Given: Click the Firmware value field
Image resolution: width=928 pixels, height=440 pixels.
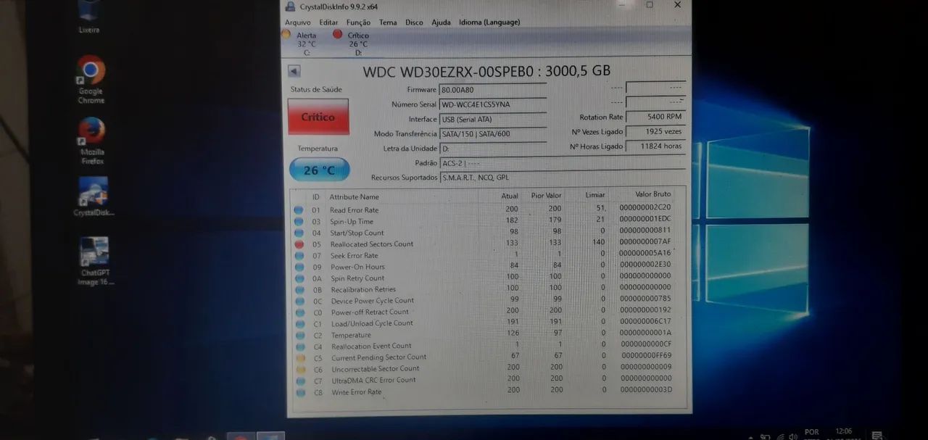Looking at the screenshot, I should (x=493, y=90).
